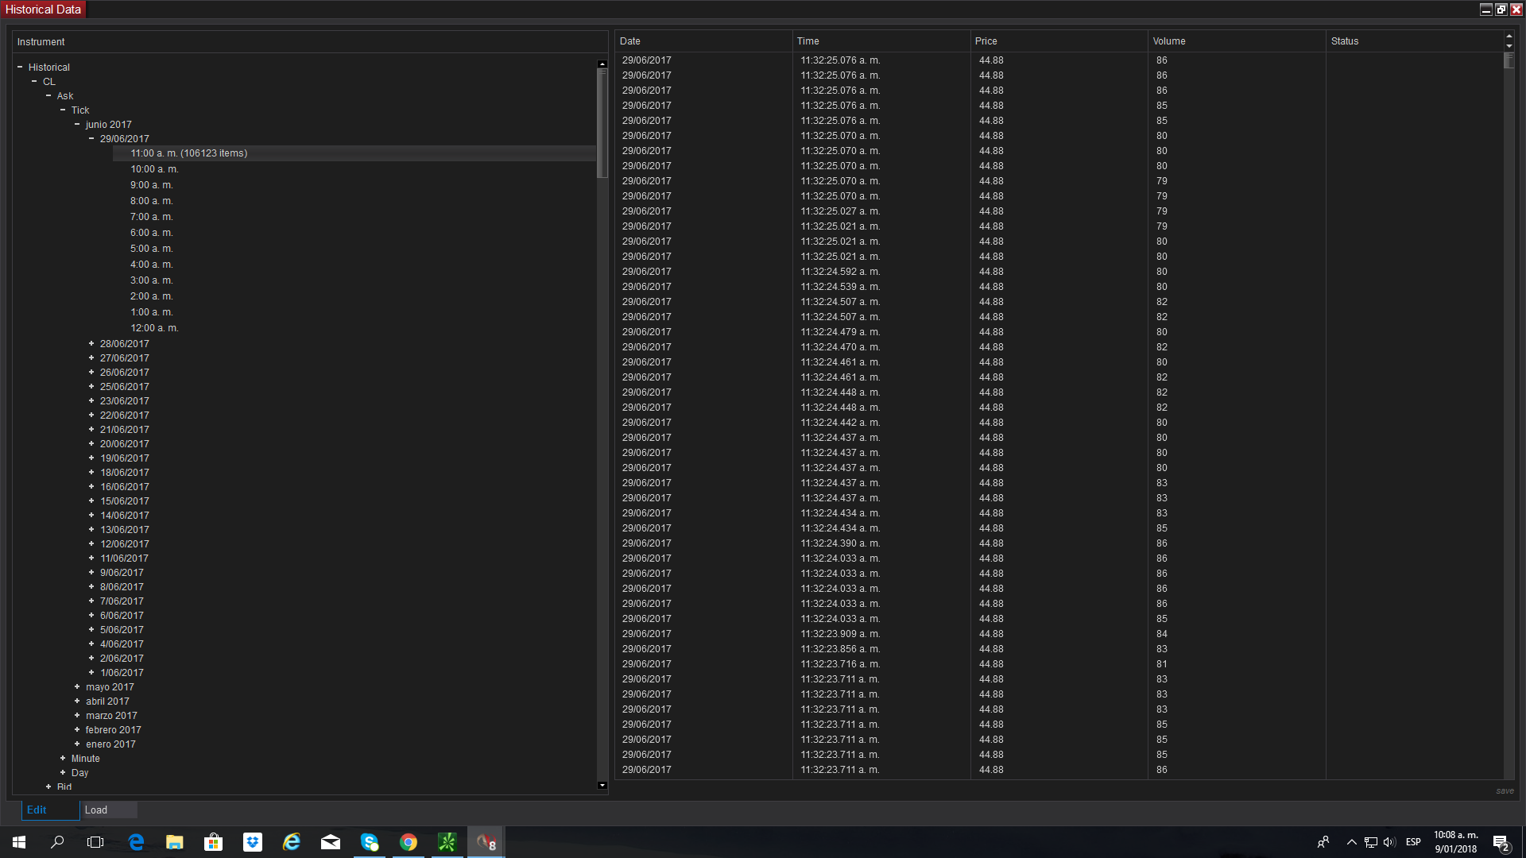Open the Mail app icon
The height and width of the screenshot is (858, 1526).
click(x=331, y=842)
